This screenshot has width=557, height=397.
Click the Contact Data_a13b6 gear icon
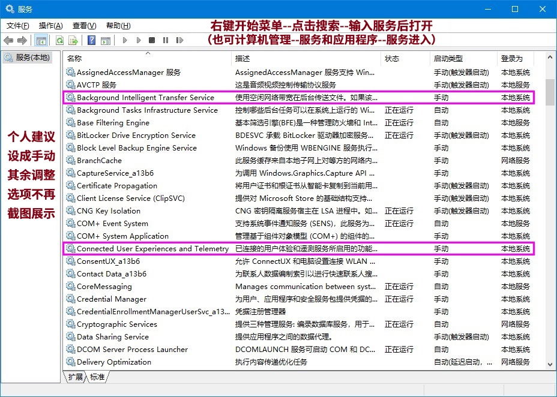71,274
